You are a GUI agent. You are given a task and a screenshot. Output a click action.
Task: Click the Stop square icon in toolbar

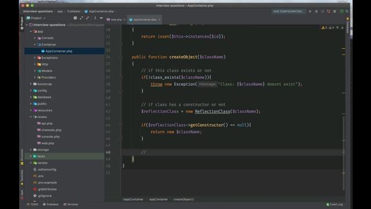334,12
